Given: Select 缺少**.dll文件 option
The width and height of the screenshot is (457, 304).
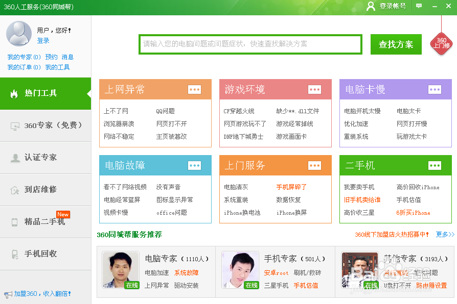Looking at the screenshot, I should pyautogui.click(x=298, y=111).
